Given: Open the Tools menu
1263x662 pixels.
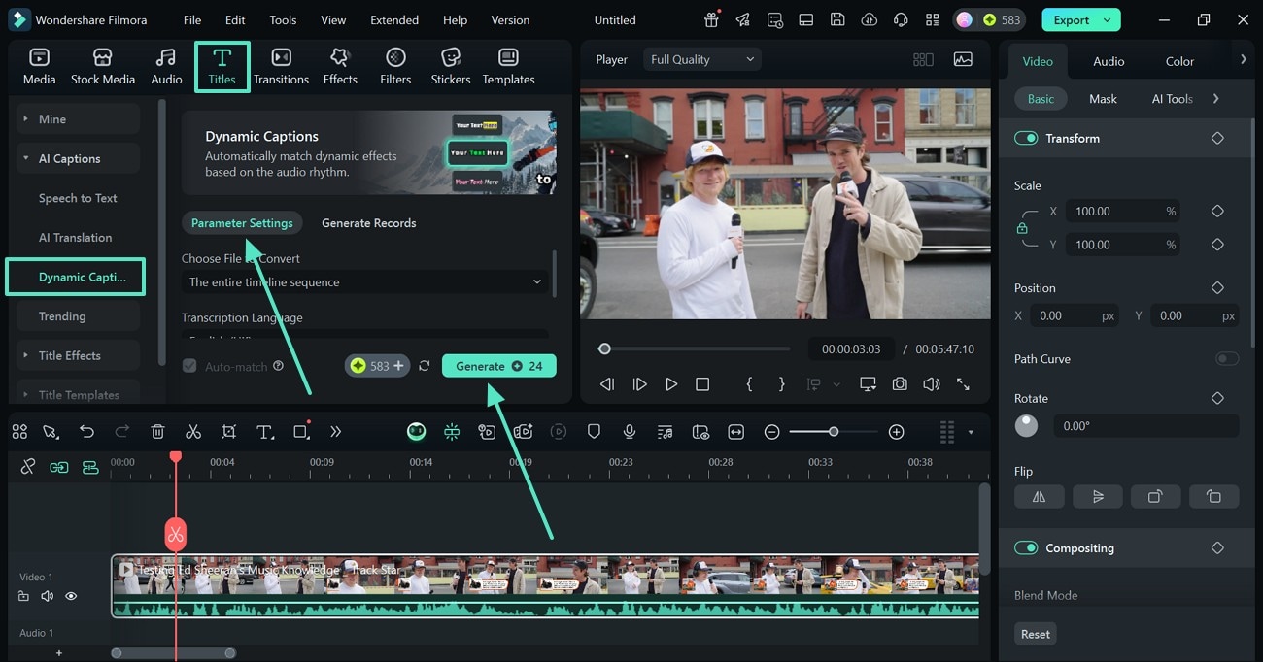Looking at the screenshot, I should click(283, 19).
